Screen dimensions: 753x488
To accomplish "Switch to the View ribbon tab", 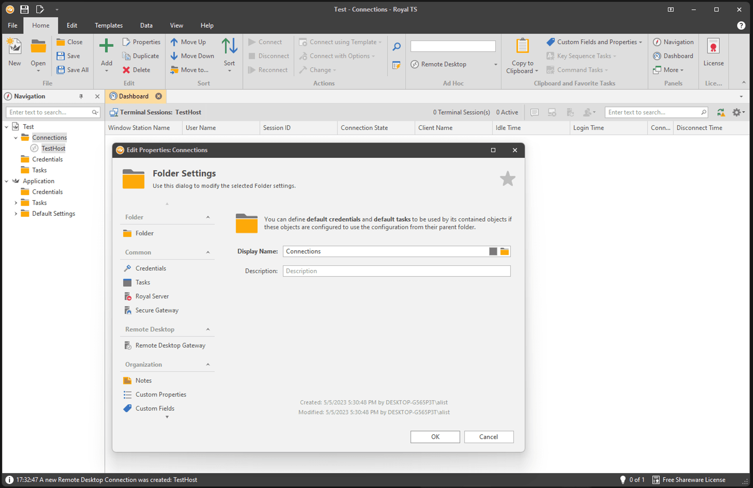I will (x=176, y=26).
